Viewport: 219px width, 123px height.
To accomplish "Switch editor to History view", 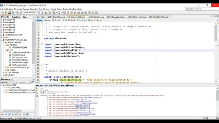I will point(47,20).
